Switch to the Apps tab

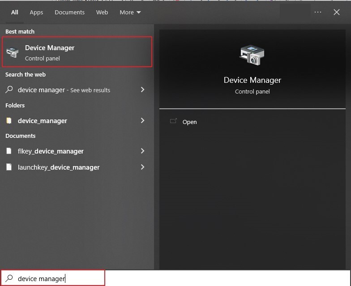(36, 13)
